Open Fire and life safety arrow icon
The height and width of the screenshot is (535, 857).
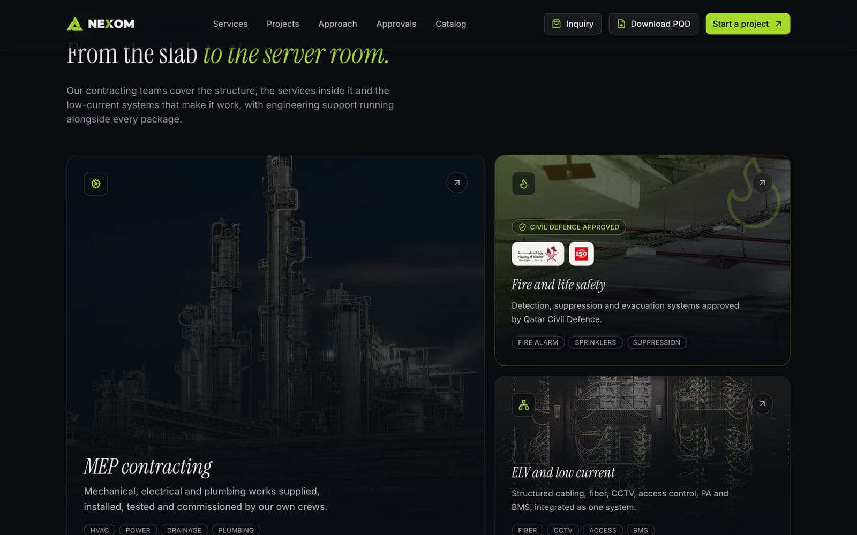click(762, 182)
